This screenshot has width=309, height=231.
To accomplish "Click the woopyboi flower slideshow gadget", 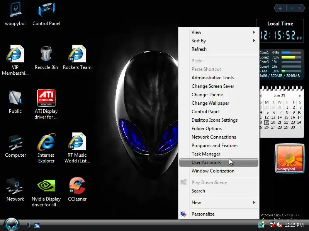I will coord(290,158).
